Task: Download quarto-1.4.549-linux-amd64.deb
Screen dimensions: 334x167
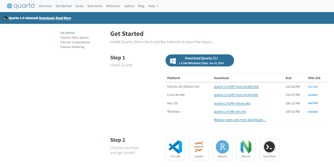Action: click(236, 87)
